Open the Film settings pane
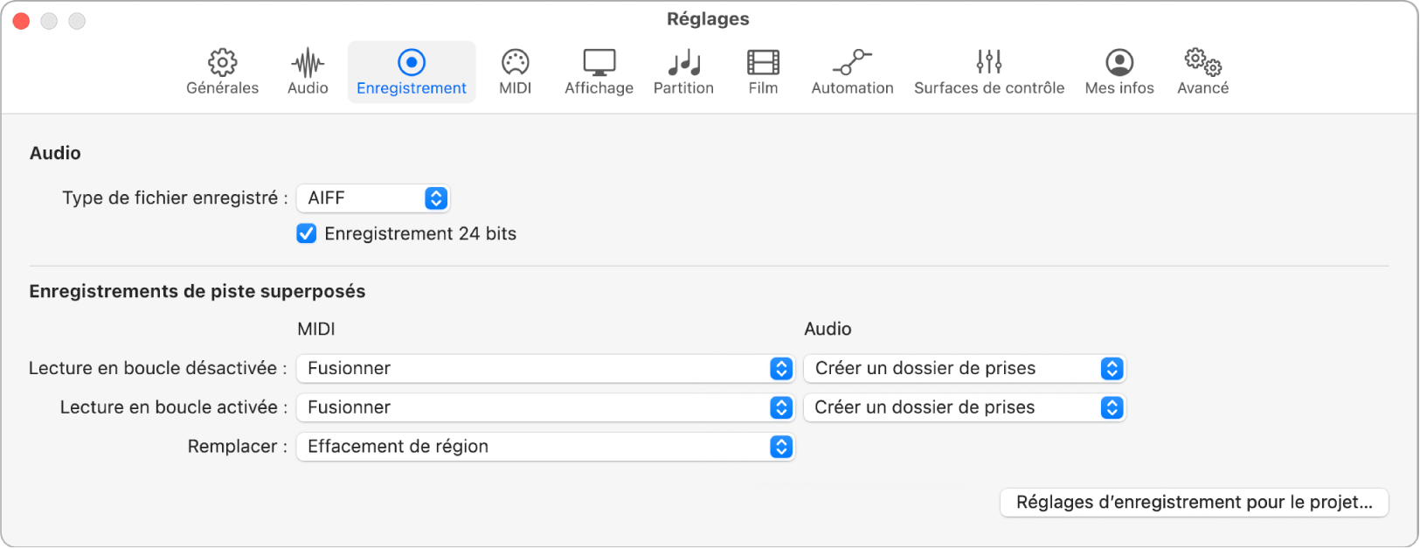 pos(763,72)
